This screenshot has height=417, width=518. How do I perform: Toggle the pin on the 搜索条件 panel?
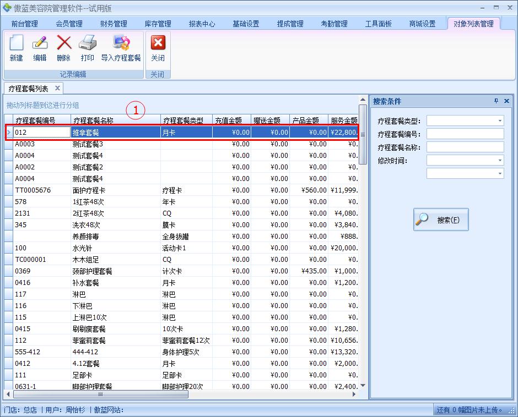(x=497, y=101)
